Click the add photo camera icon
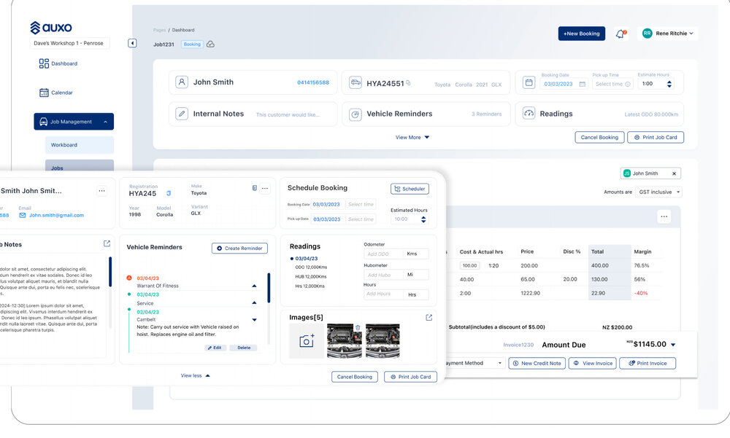This screenshot has width=730, height=438. pyautogui.click(x=307, y=341)
